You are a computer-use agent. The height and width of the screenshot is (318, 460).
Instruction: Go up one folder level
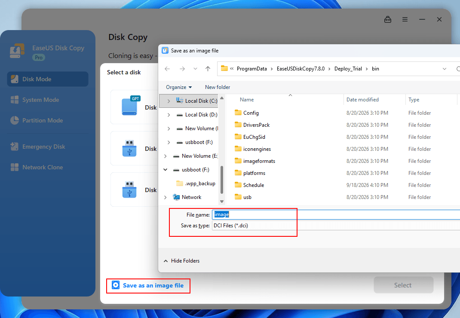208,69
